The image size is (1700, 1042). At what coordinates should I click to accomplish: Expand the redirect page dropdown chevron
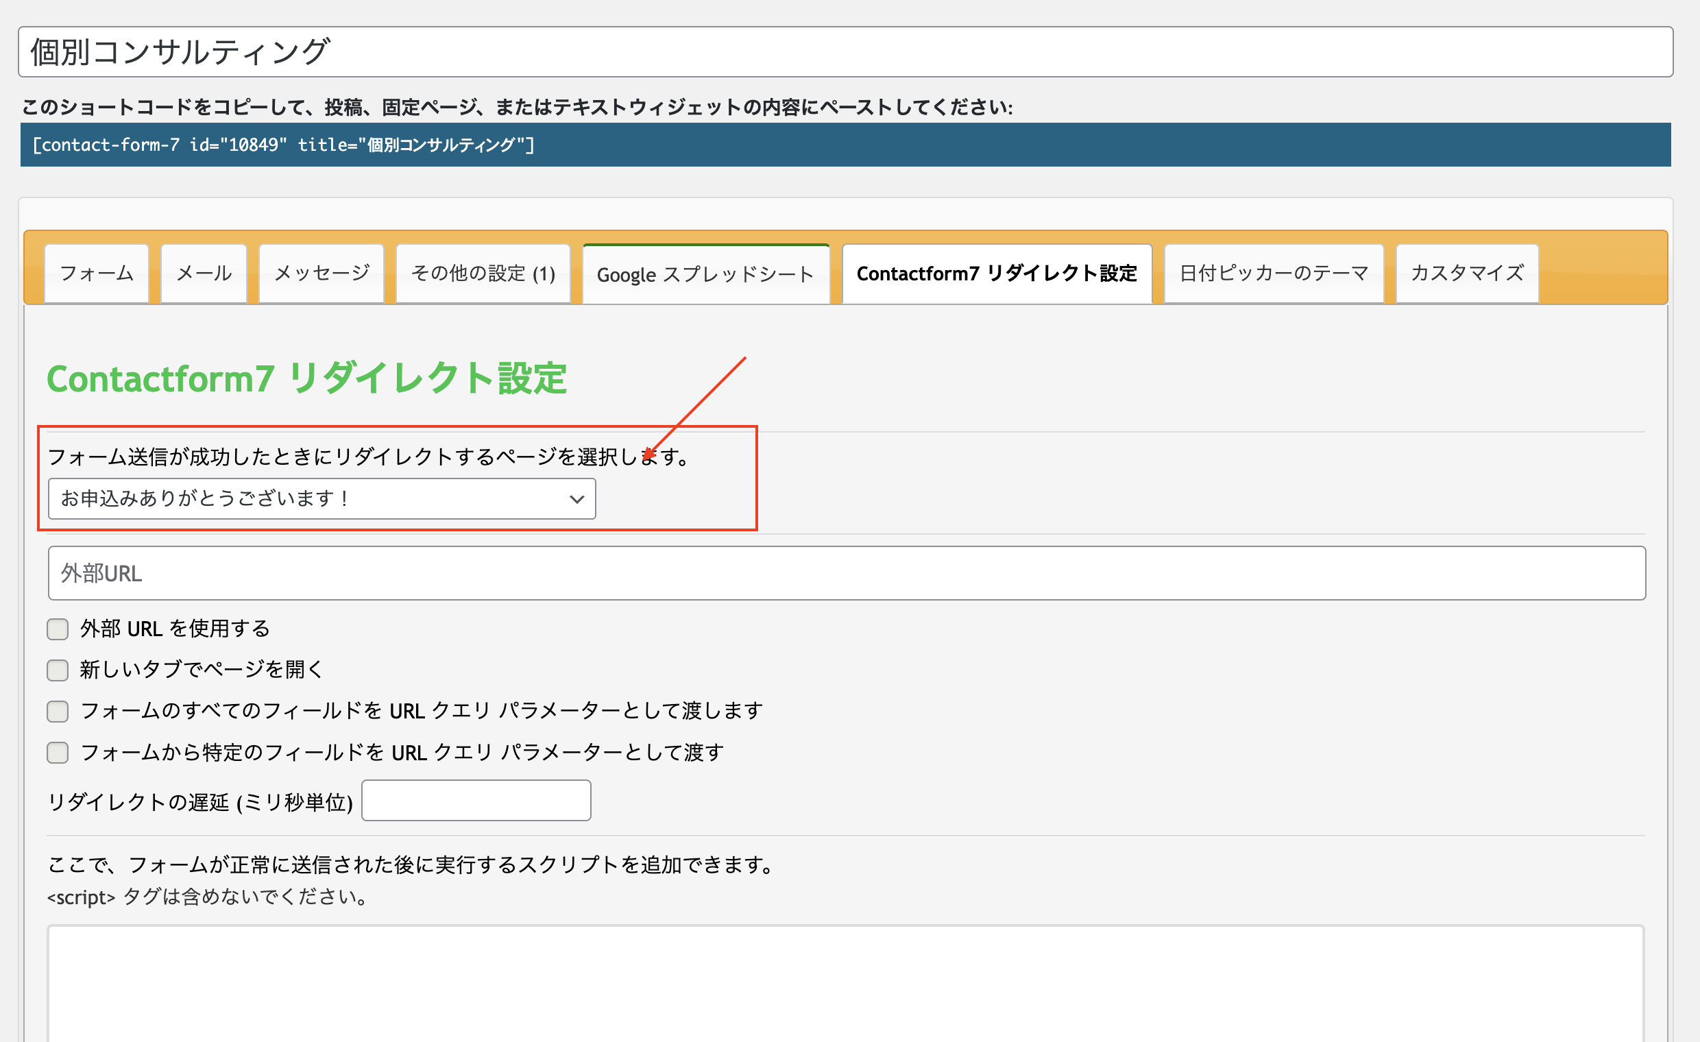(x=576, y=499)
